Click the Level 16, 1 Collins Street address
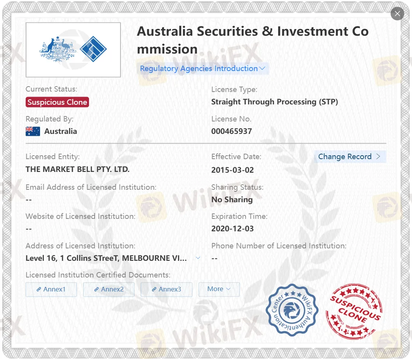412x359 pixels. point(106,258)
